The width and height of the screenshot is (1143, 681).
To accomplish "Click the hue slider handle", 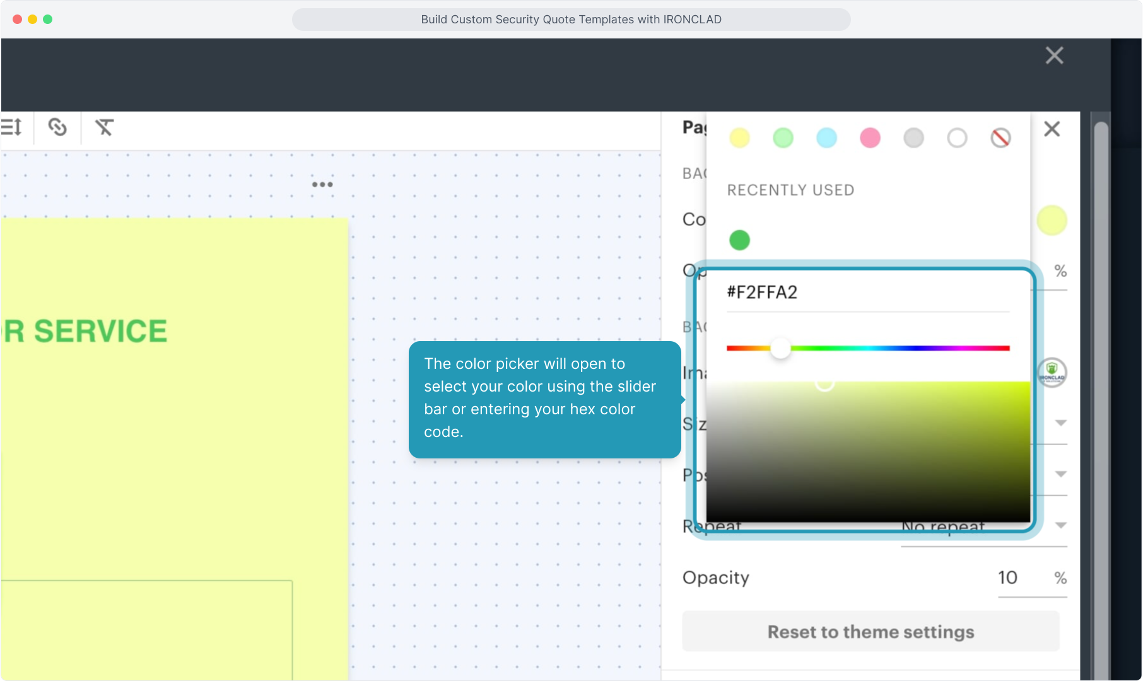I will point(780,348).
